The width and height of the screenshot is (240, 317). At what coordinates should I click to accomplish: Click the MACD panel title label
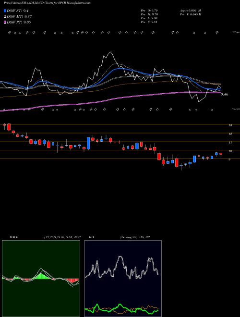(14, 237)
